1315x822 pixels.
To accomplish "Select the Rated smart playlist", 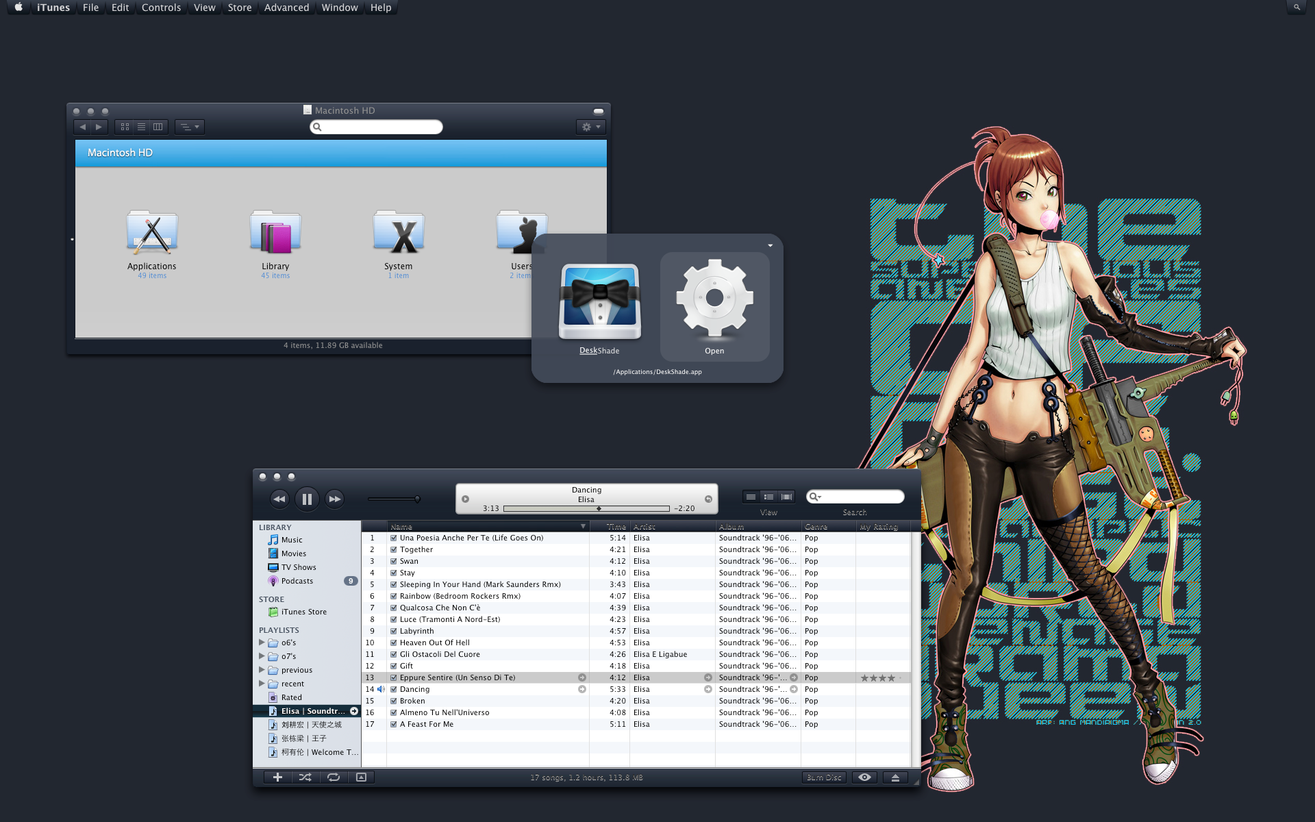I will click(x=291, y=697).
